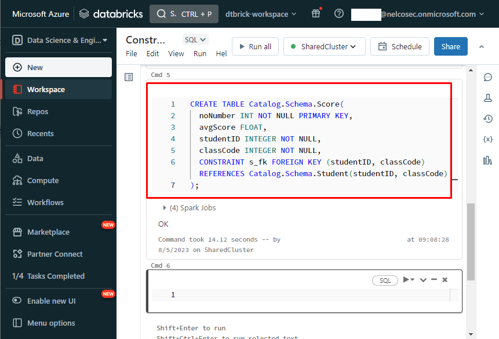The image size is (499, 339).
Task: Open the table of contents icon
Action: click(129, 77)
